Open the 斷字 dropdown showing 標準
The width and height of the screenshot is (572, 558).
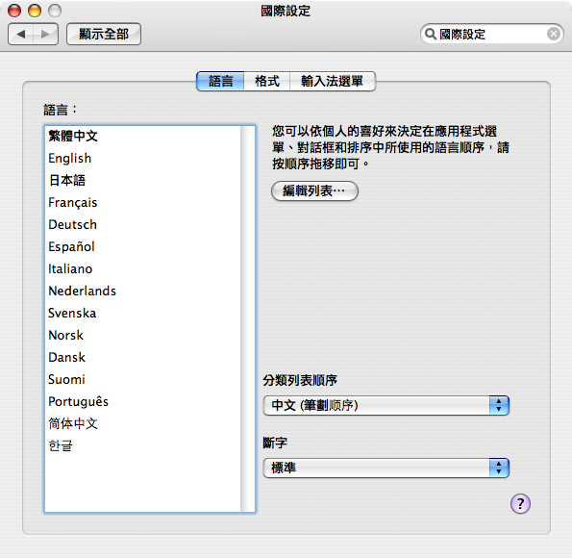[x=385, y=468]
